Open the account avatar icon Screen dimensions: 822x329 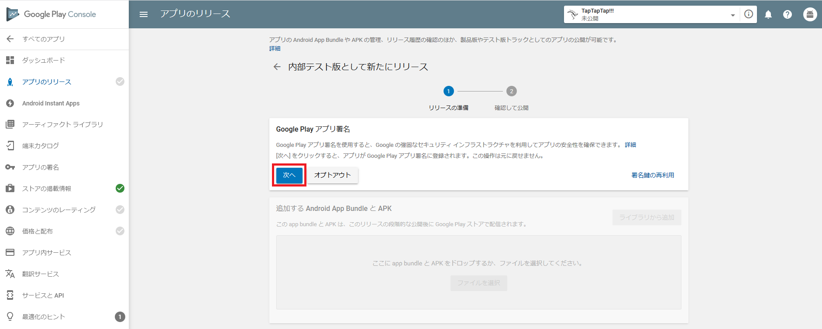(x=810, y=14)
